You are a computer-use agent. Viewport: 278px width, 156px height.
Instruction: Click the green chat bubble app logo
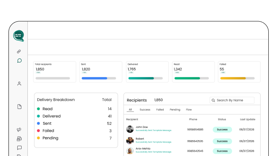19,36
